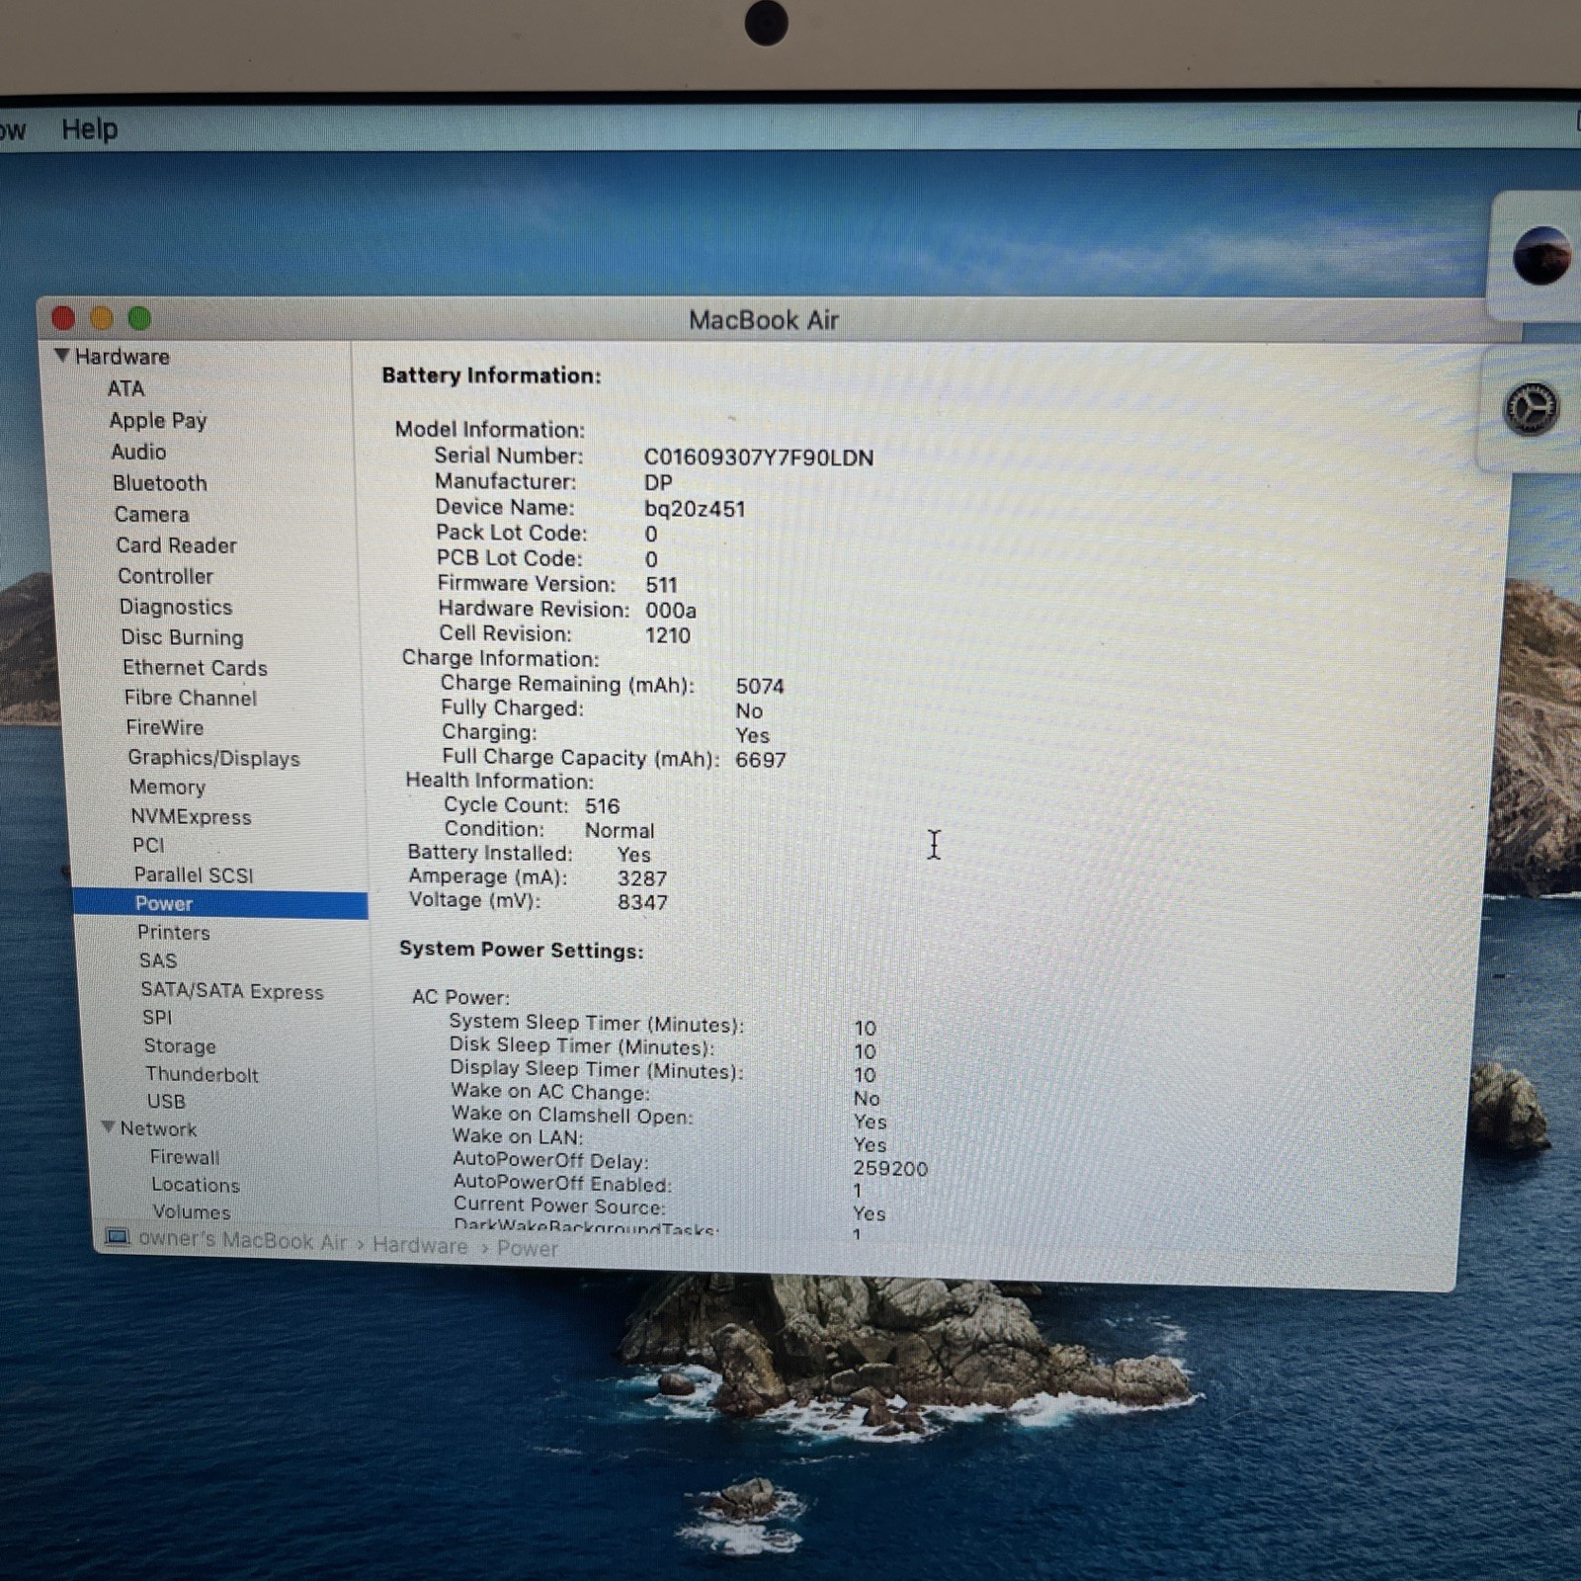Image resolution: width=1581 pixels, height=1581 pixels.
Task: Select the highlighted Power item
Action: click(x=220, y=903)
